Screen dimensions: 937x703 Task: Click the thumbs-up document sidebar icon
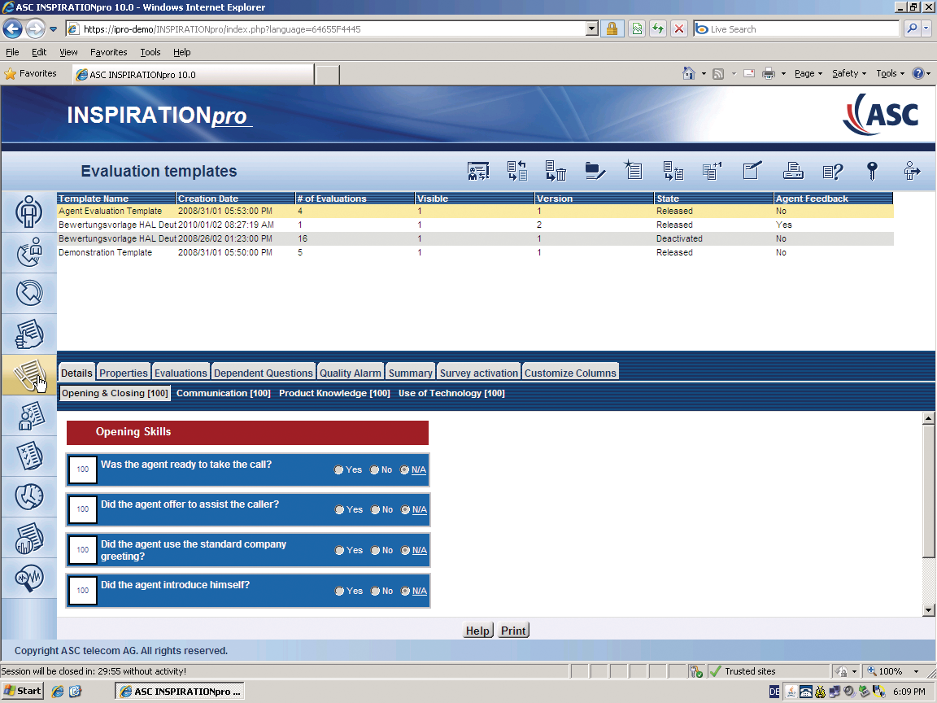tap(29, 334)
